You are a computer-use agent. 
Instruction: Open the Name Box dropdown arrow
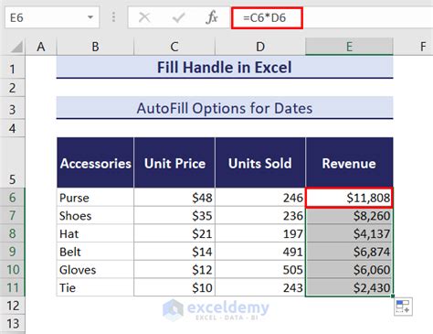[90, 17]
